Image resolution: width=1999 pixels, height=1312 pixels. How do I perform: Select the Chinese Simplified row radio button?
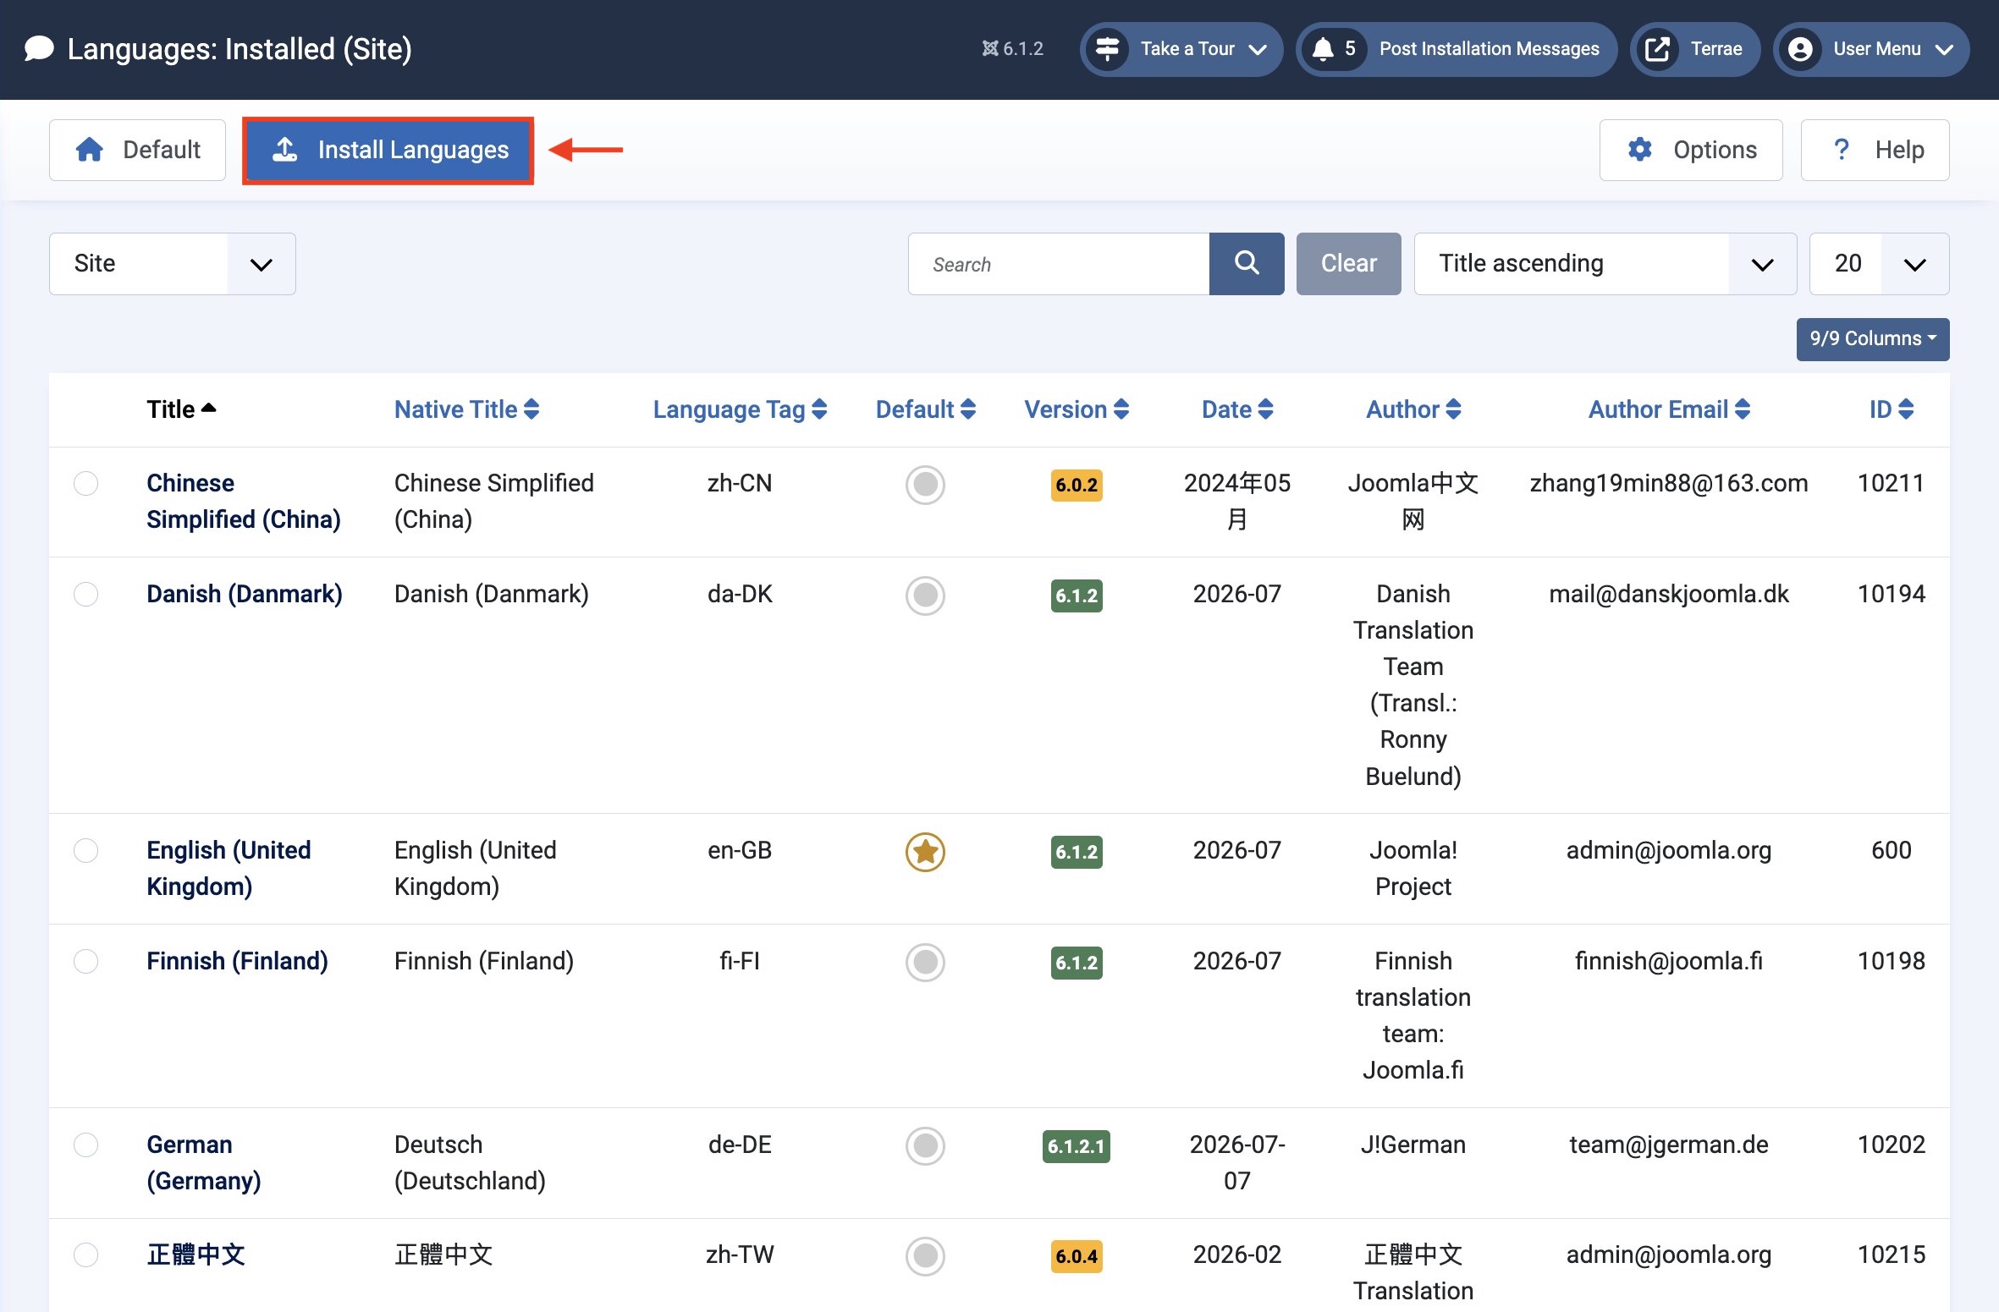pos(85,484)
